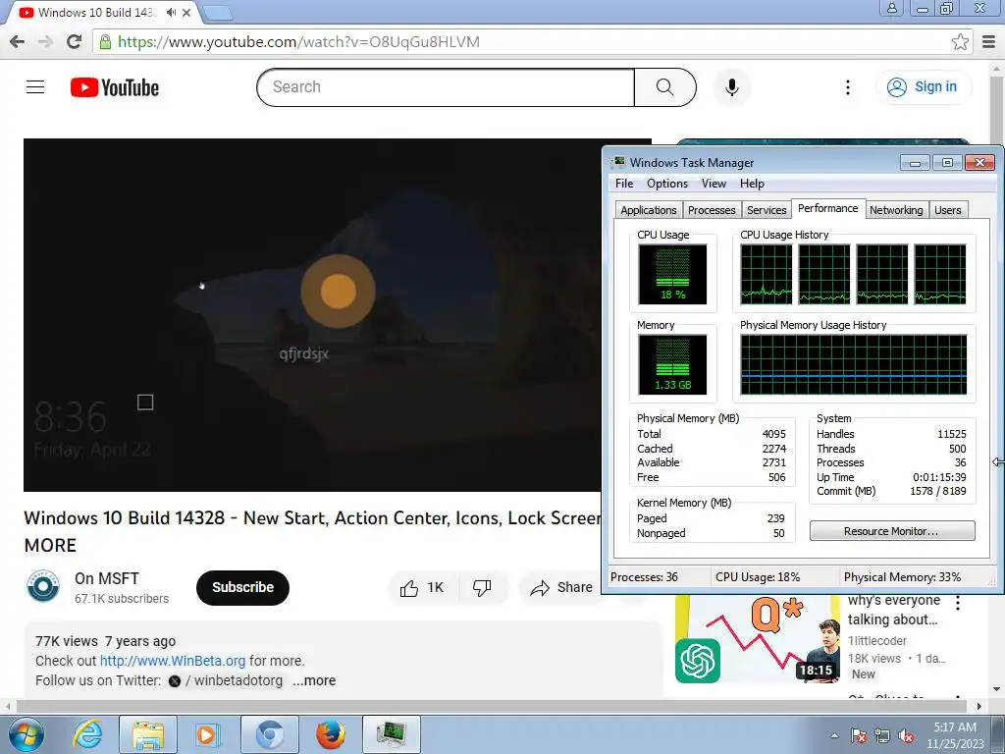1005x754 pixels.
Task: Show hidden tray icons arrow
Action: (834, 735)
